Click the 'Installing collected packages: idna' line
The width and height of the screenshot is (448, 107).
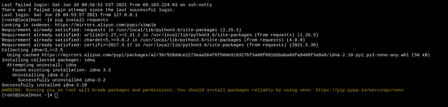[48, 60]
